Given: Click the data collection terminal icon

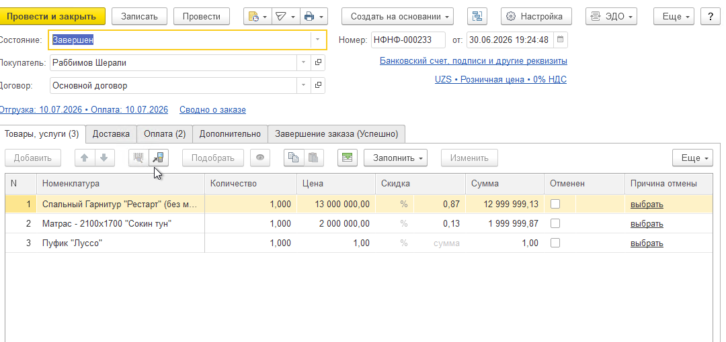Looking at the screenshot, I should coord(159,158).
